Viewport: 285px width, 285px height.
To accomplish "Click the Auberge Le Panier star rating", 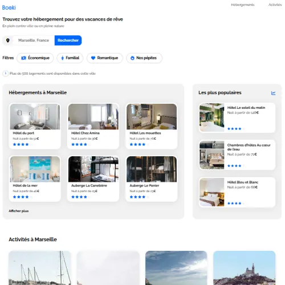I will point(139,197).
